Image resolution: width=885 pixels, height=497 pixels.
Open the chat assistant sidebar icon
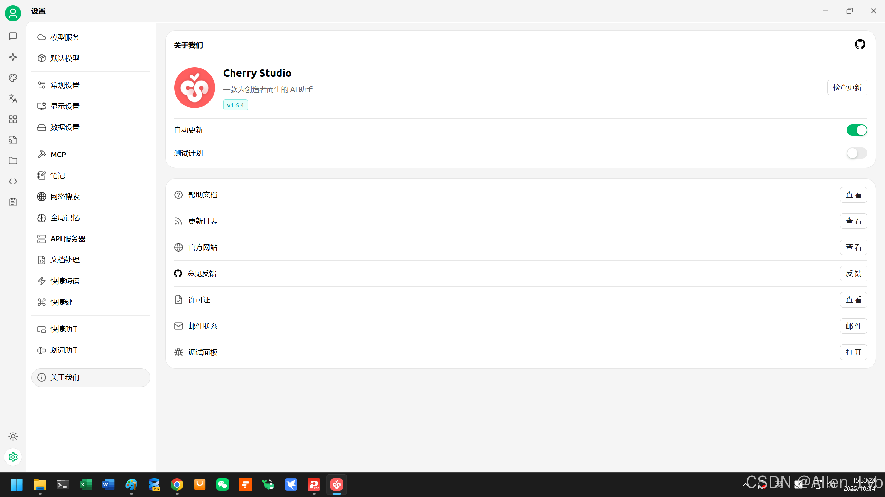tap(13, 36)
